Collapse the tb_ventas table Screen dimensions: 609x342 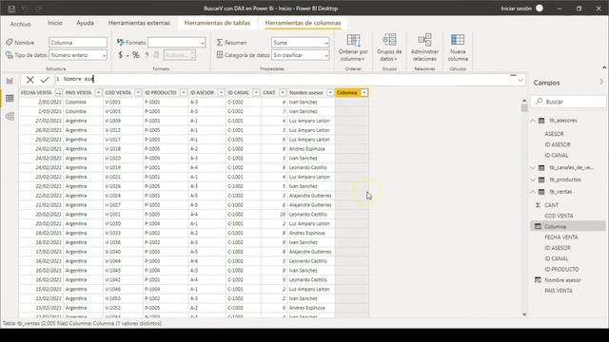pyautogui.click(x=533, y=192)
